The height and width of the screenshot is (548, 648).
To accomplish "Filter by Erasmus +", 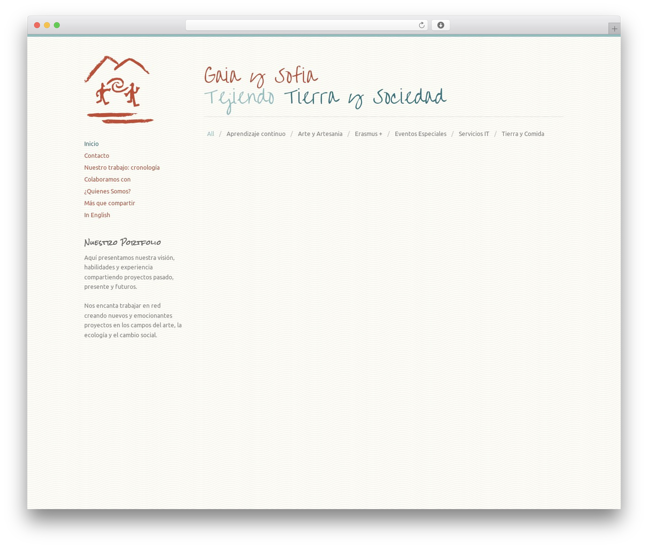I will (369, 134).
